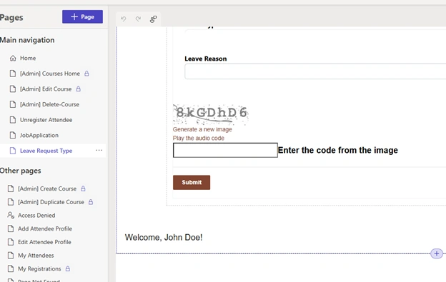The image size is (446, 282).
Task: Click the Other pages heading
Action: point(21,171)
